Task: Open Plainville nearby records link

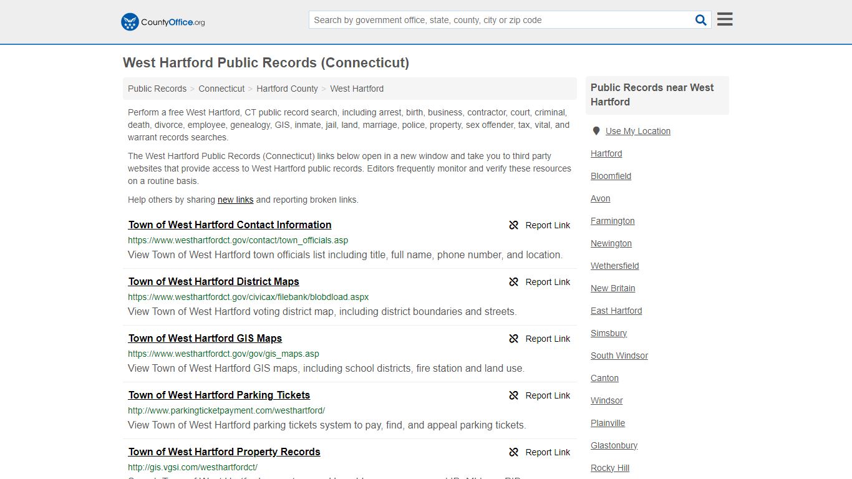Action: 608,423
